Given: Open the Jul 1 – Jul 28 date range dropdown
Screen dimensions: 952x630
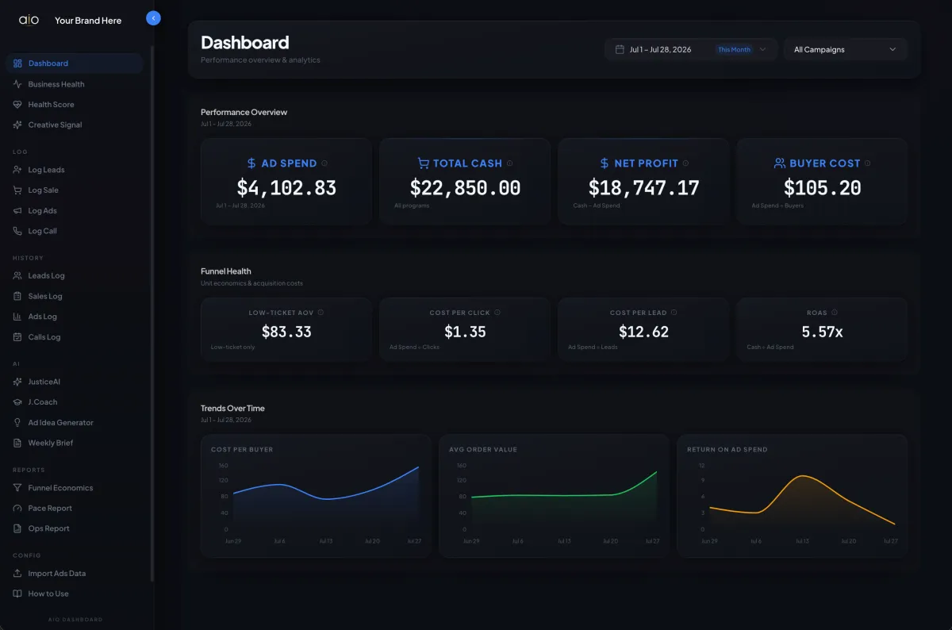Looking at the screenshot, I should click(691, 49).
